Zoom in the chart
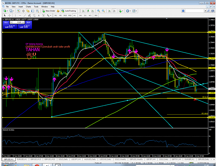Image resolution: width=217 pixels, height=166 pixels. pos(99,11)
